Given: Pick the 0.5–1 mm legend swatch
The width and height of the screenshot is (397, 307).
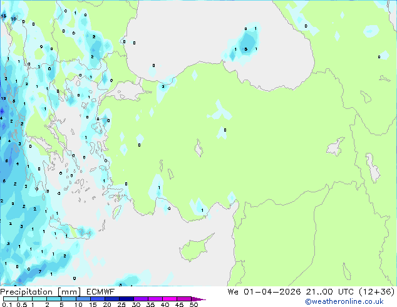Looking at the screenshot, I should (25, 299).
